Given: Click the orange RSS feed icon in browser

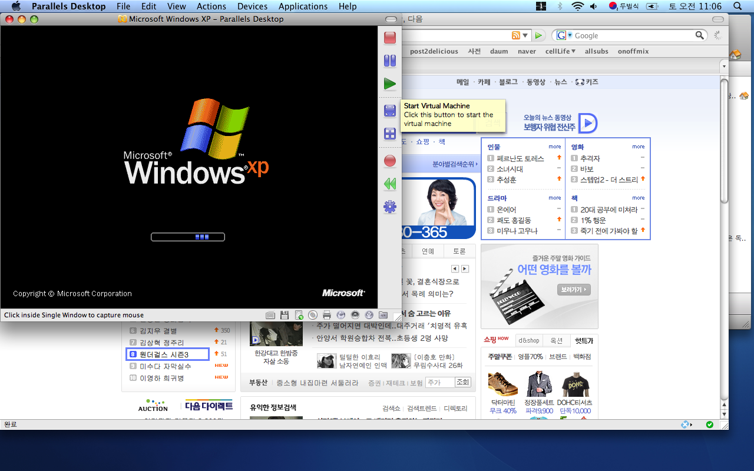Looking at the screenshot, I should click(516, 35).
